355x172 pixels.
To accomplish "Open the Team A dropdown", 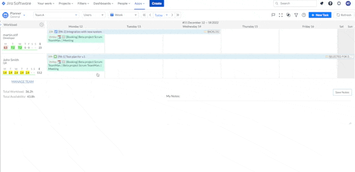I will [56, 15].
